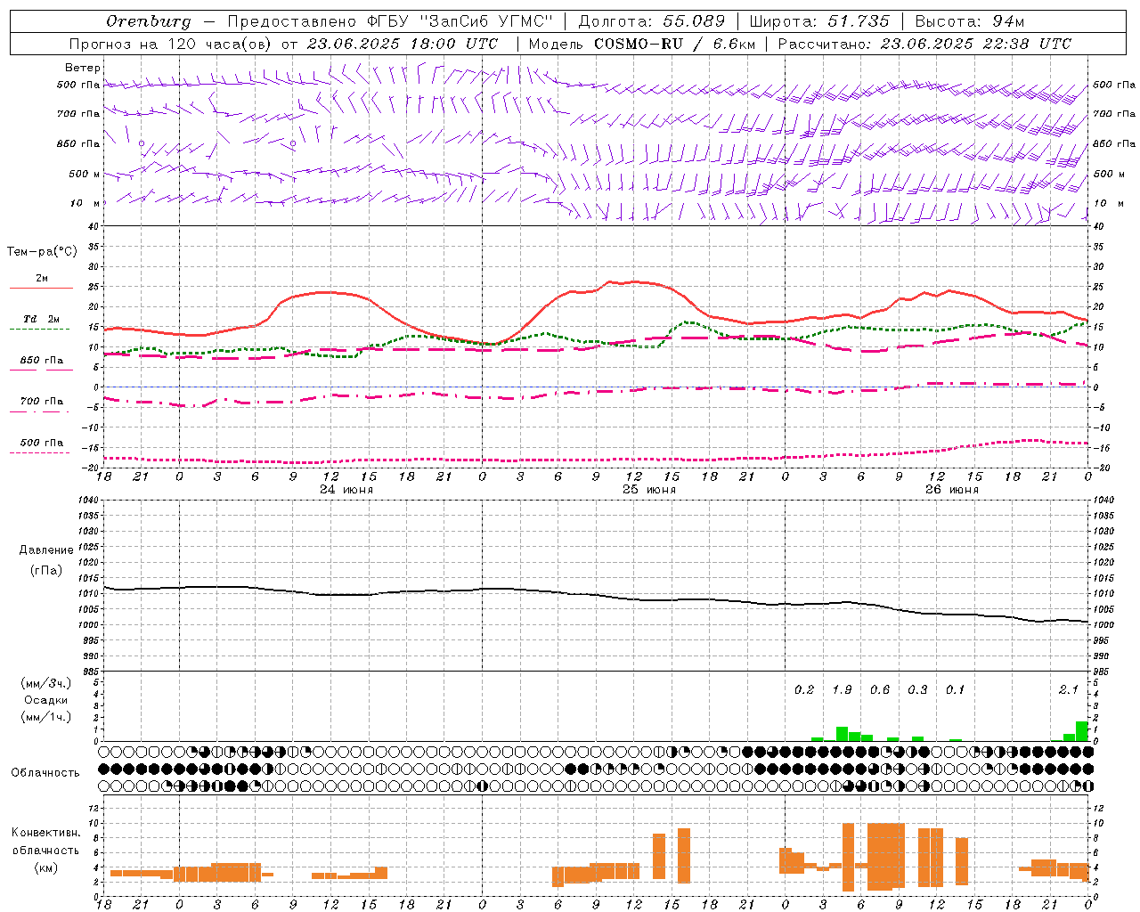Click the Рассчитано: 23.06.2025 22:38 UTC text
Viewport: 1140px width, 912px height.
tap(924, 44)
